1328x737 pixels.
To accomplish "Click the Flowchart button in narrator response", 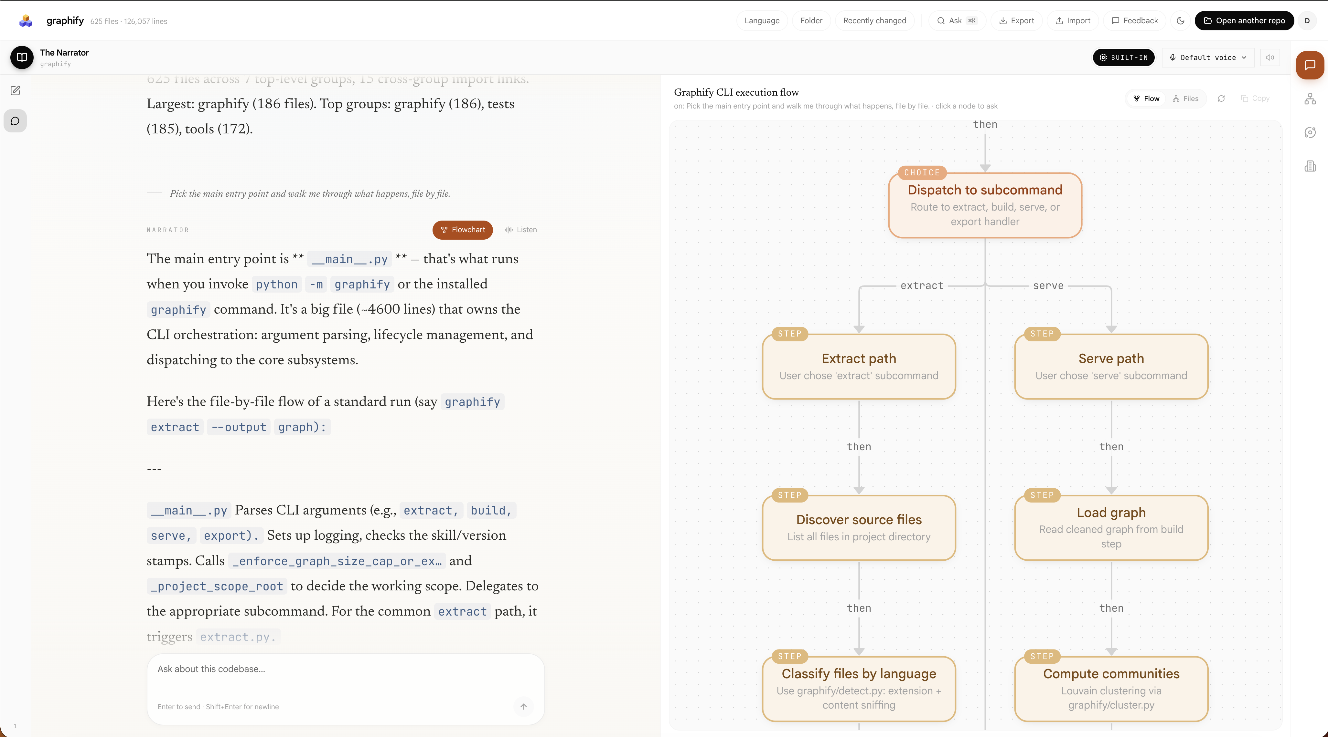I will point(462,230).
